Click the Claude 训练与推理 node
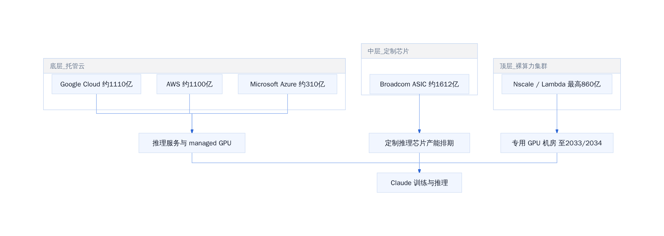 [x=419, y=183]
